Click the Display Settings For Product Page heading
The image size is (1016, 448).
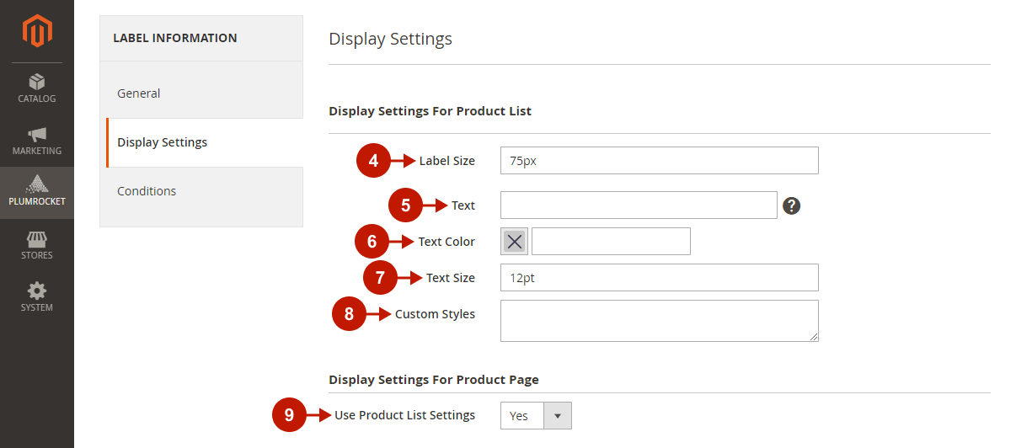click(x=433, y=380)
